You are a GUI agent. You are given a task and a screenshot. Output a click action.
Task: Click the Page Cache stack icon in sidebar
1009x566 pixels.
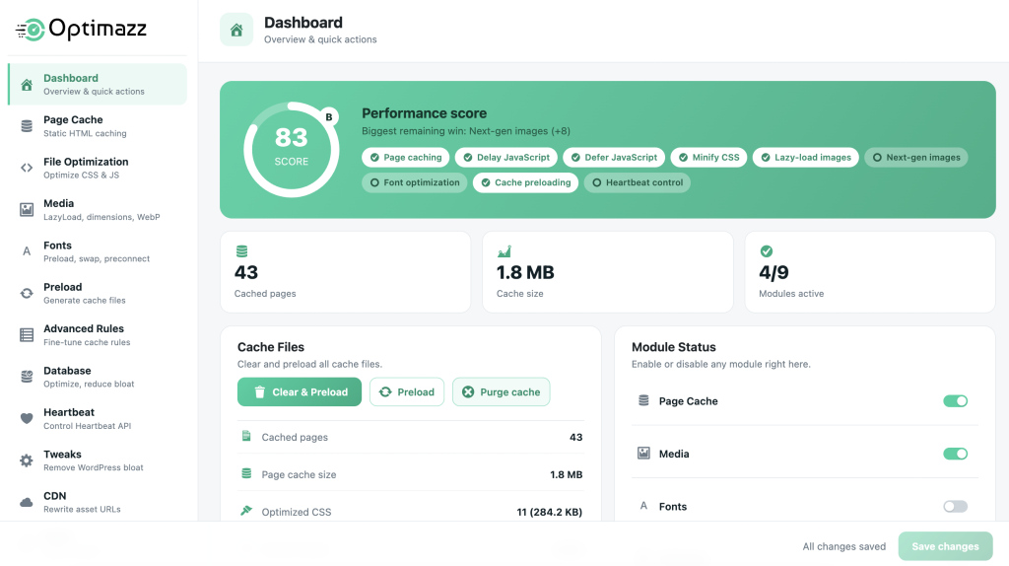[27, 126]
